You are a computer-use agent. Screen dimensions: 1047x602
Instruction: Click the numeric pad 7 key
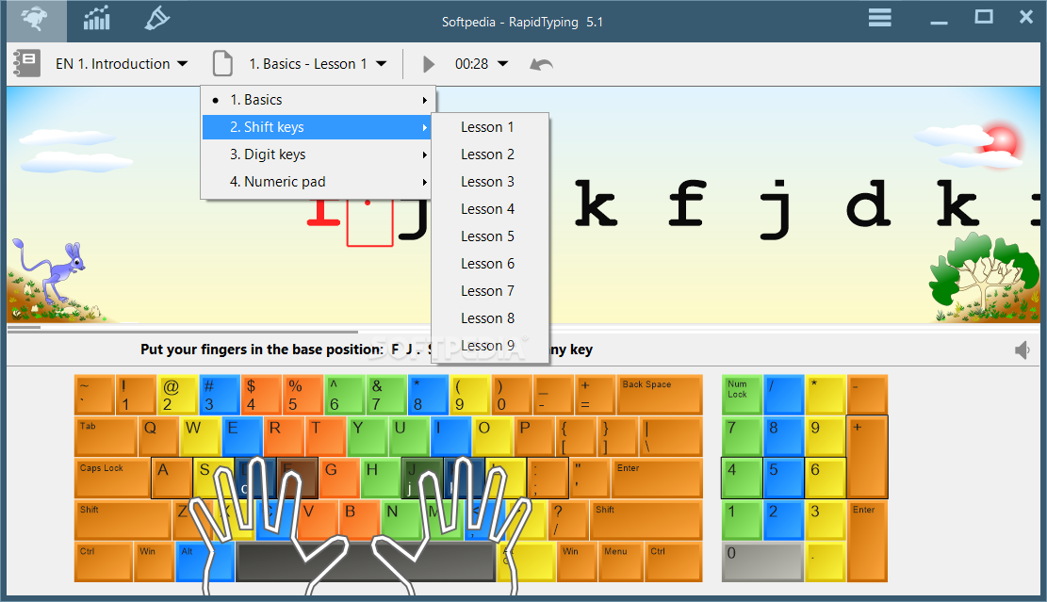coord(742,436)
